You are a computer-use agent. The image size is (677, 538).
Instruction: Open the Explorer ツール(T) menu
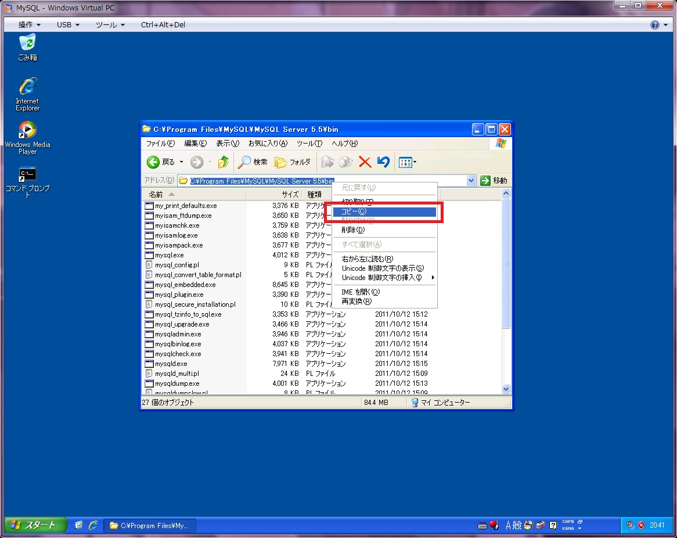coord(309,144)
